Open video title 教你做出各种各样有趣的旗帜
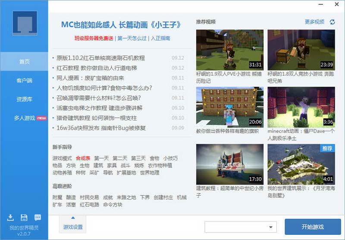Image resolution: width=345 pixels, height=240 pixels. (227, 131)
